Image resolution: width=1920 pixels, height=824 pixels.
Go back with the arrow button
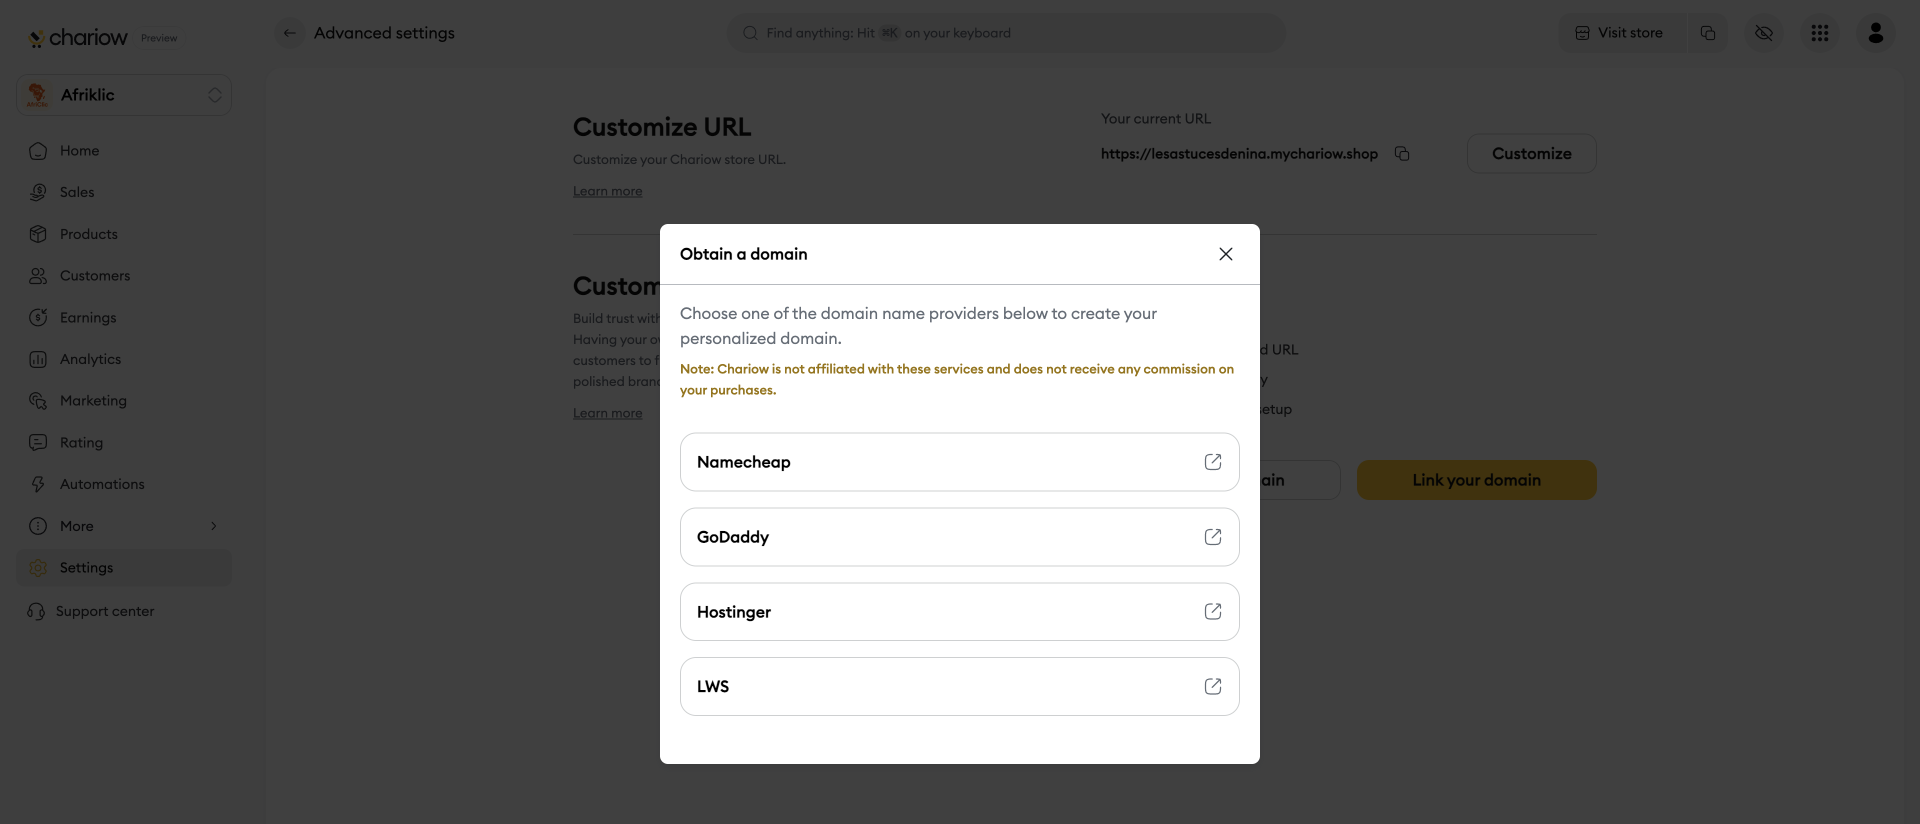click(x=290, y=33)
